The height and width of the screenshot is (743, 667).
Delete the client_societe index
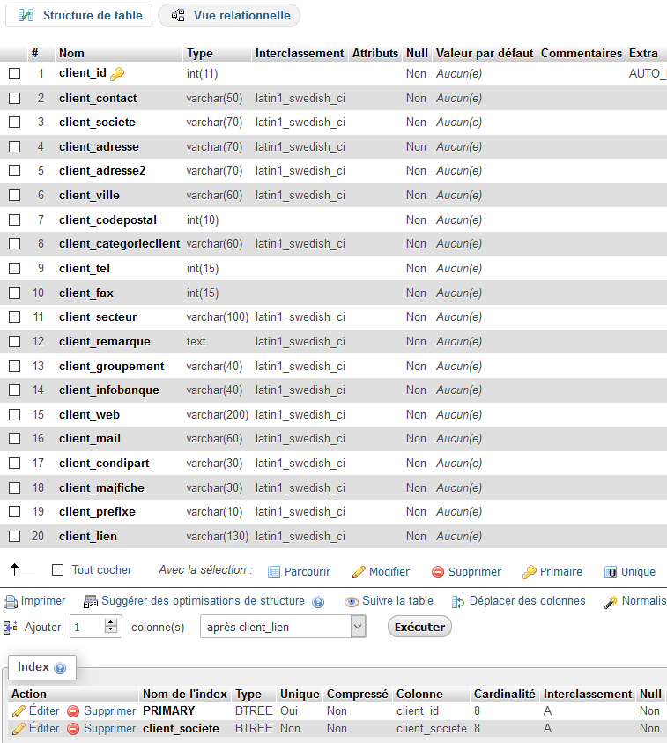101,729
